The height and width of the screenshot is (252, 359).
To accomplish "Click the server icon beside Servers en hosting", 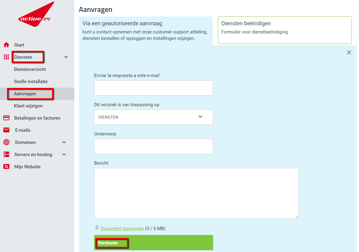I will click(6, 154).
